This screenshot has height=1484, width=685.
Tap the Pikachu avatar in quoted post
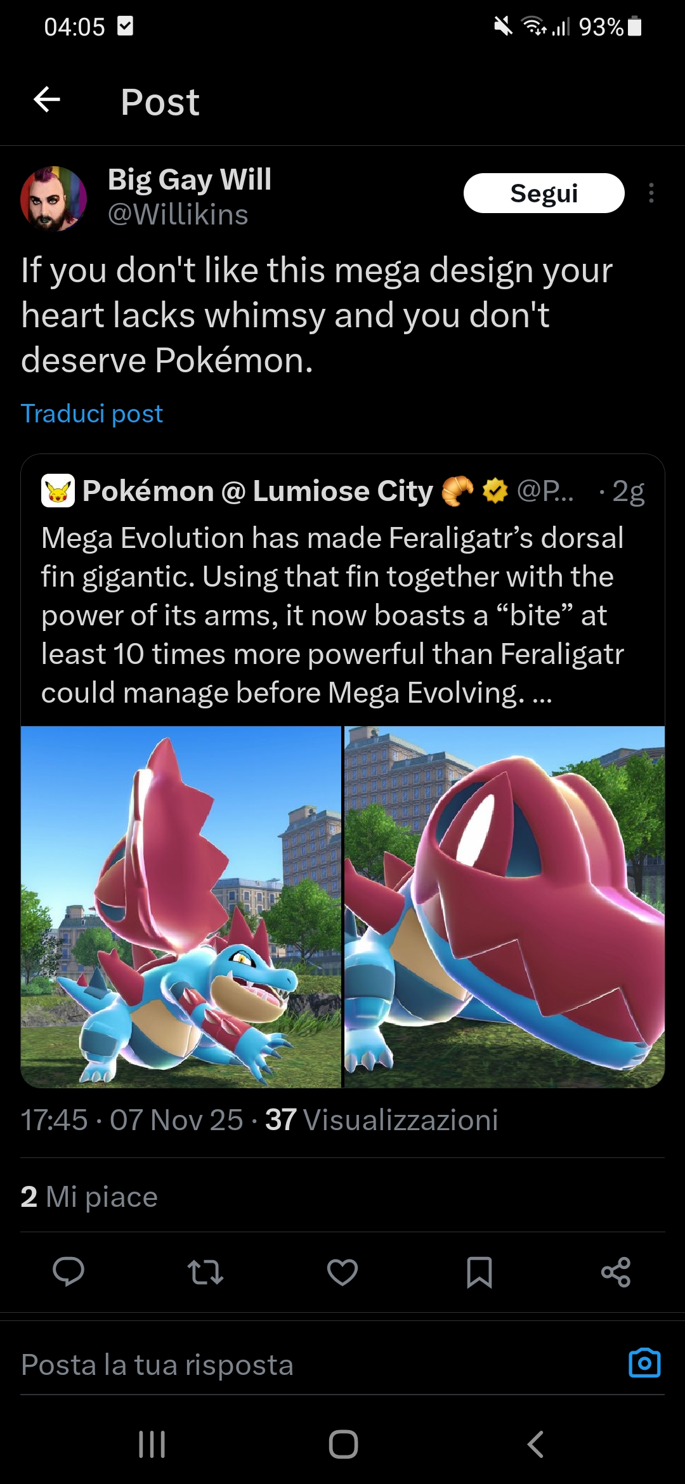(58, 491)
